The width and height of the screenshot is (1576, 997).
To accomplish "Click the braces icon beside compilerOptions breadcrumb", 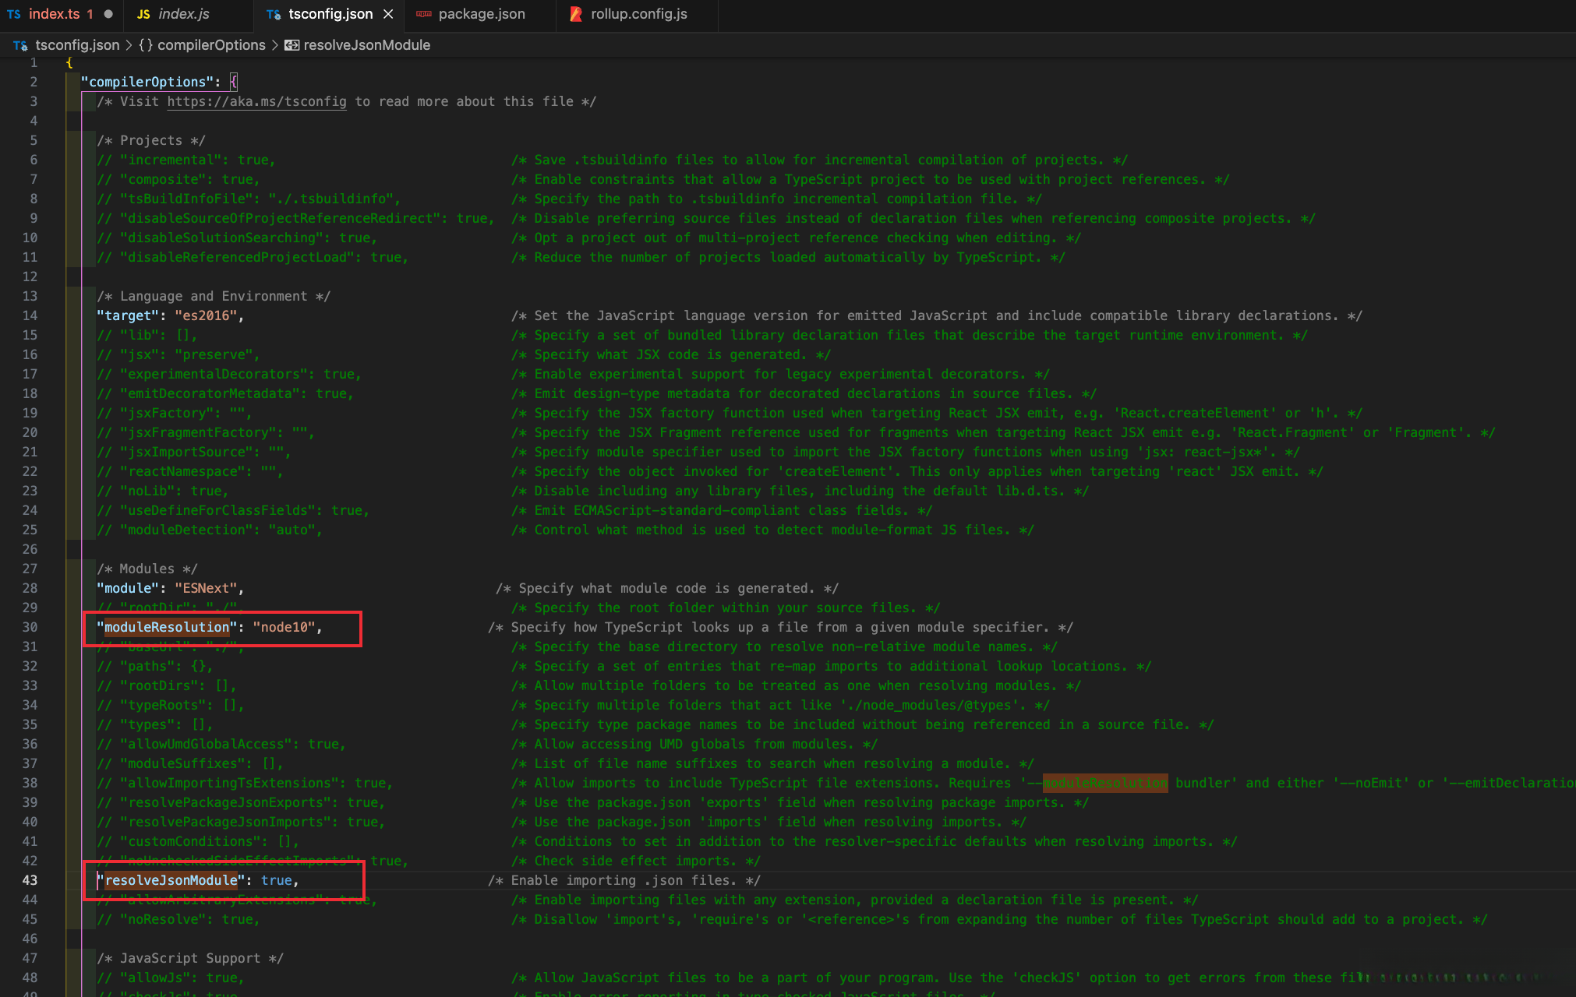I will [x=146, y=45].
